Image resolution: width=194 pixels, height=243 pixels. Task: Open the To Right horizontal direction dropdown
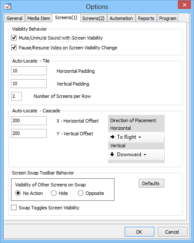[136, 137]
